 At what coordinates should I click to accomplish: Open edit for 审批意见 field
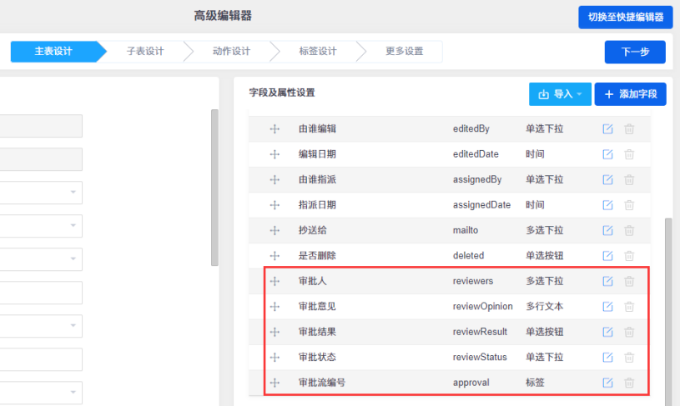pyautogui.click(x=607, y=306)
